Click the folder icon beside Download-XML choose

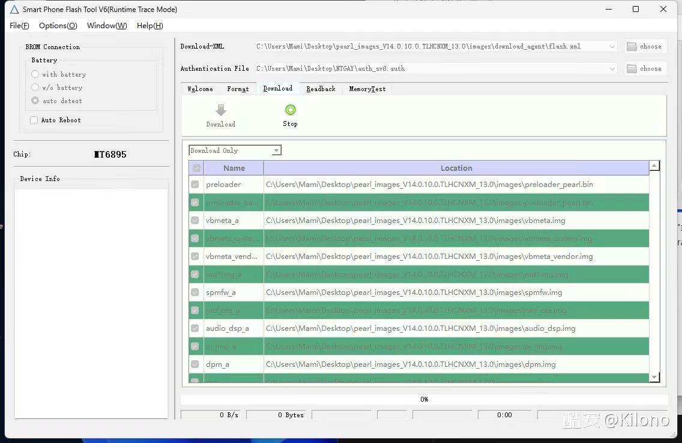pos(632,47)
